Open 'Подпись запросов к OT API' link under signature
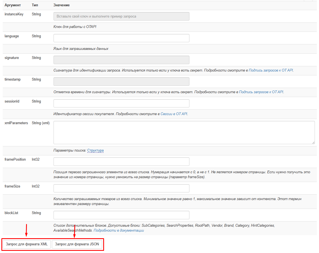 (271, 70)
